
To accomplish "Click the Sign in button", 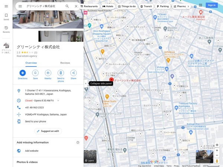I will pyautogui.click(x=211, y=5).
